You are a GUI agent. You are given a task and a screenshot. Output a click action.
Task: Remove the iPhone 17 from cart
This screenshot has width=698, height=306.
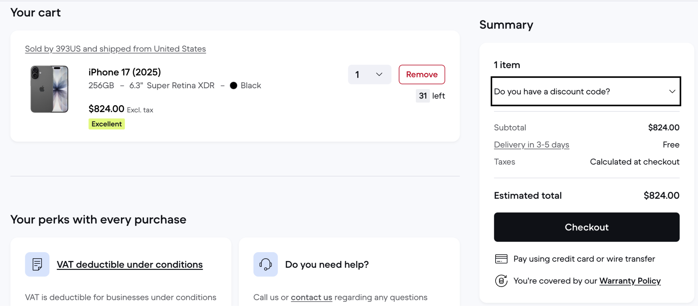coord(422,75)
